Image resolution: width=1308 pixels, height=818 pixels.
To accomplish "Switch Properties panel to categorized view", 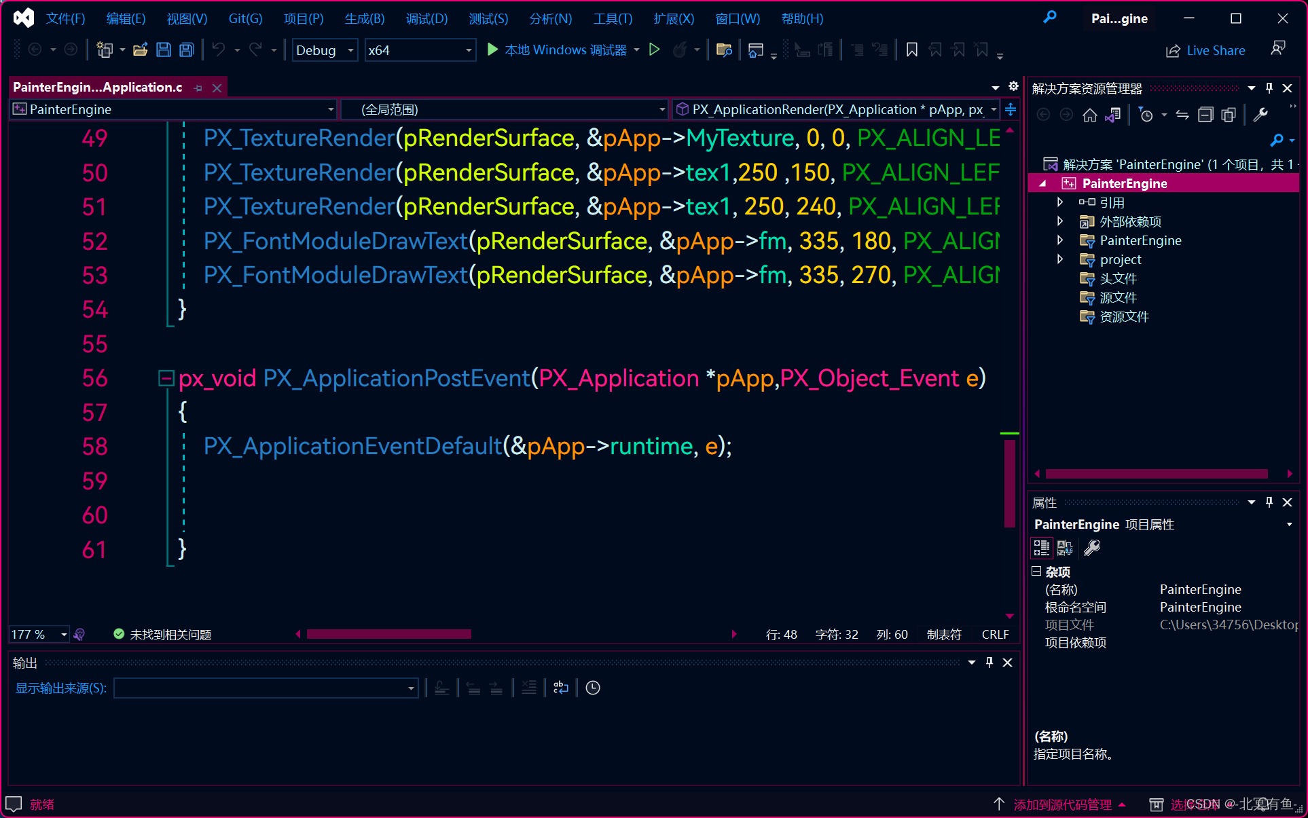I will [1040, 548].
